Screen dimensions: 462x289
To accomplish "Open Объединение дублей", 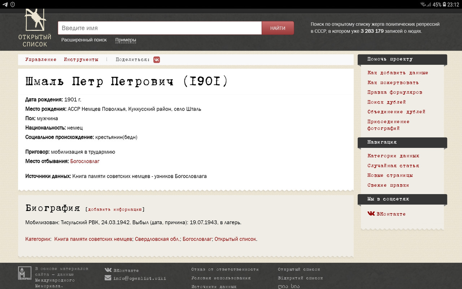I will pyautogui.click(x=396, y=112).
